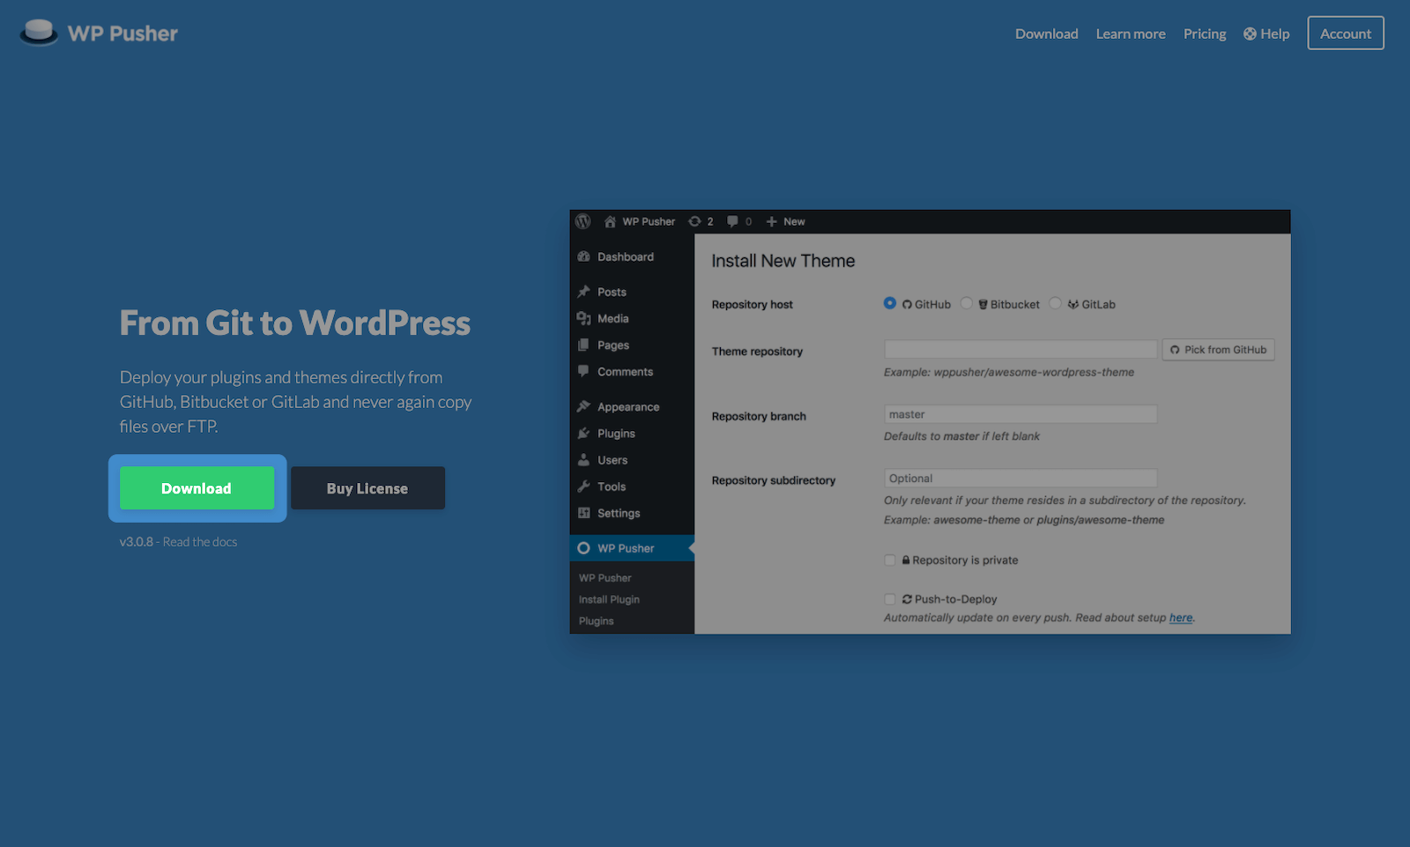Open Help in the top navigation
The width and height of the screenshot is (1410, 847).
1266,33
